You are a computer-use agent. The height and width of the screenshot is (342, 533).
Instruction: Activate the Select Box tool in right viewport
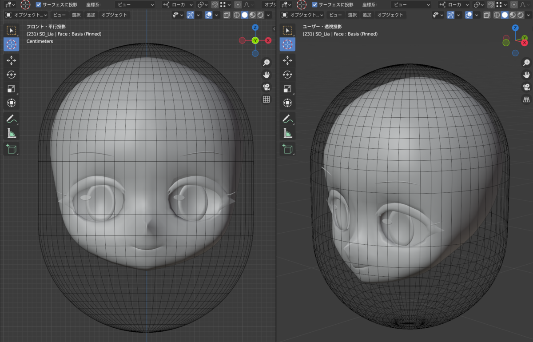tap(287, 30)
